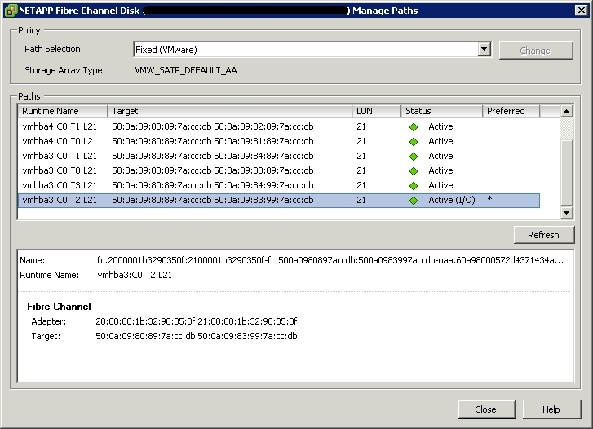This screenshot has width=593, height=429.
Task: Click green status diamond for vmhba3:C0:T2:L21
Action: coord(414,201)
